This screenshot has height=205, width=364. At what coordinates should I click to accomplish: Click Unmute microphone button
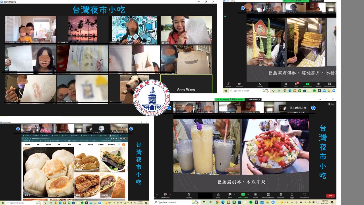(x=228, y=85)
